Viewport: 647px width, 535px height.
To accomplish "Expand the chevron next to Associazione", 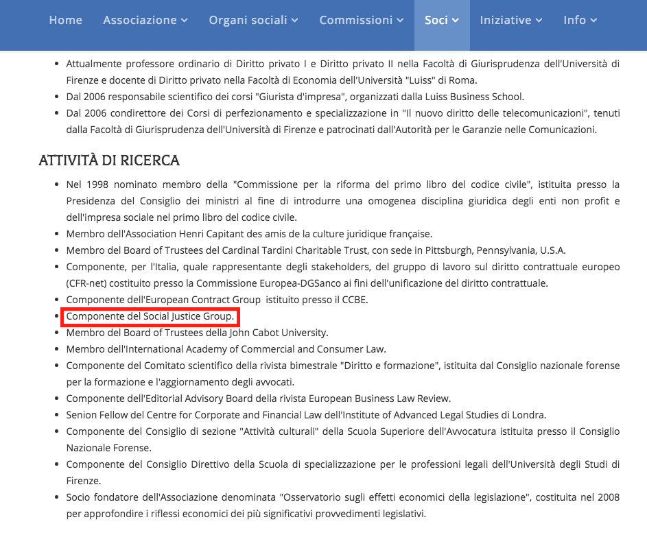I will 185,21.
